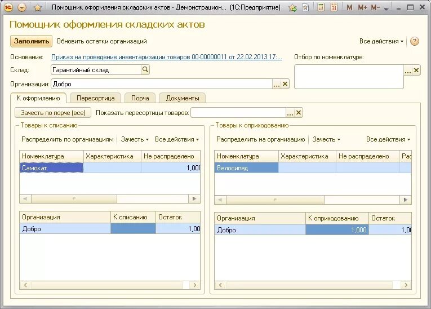Click Распределить на организацию
The height and width of the screenshot is (309, 431).
261,139
